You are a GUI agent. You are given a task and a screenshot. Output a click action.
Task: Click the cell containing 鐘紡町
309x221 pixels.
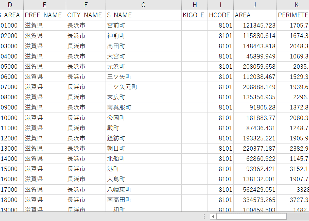click(x=143, y=138)
